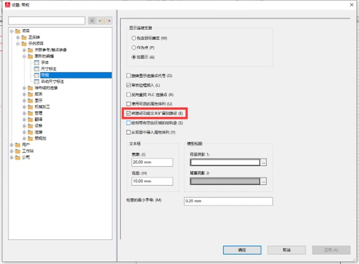This screenshot has height=264, width=359.
Task: Click the settings page icon next to 自动尺寸标注
Action: coord(36,82)
